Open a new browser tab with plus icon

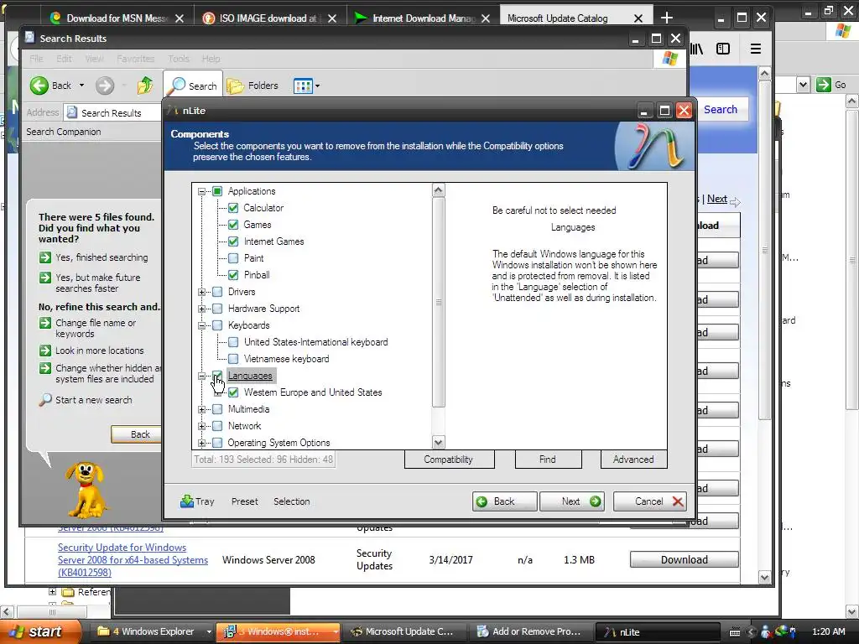click(x=667, y=18)
